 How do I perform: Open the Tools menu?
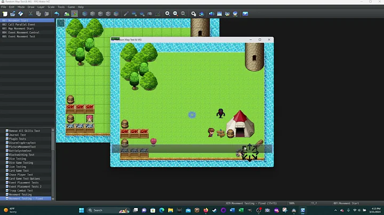point(61,7)
